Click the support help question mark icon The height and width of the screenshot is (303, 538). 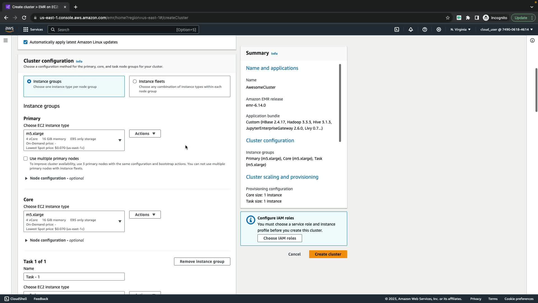coord(425,29)
